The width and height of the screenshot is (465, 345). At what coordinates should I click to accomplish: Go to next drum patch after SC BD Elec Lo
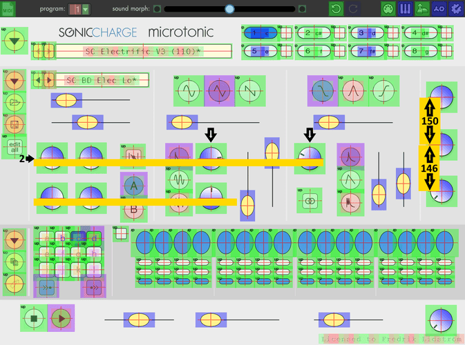tap(49, 80)
